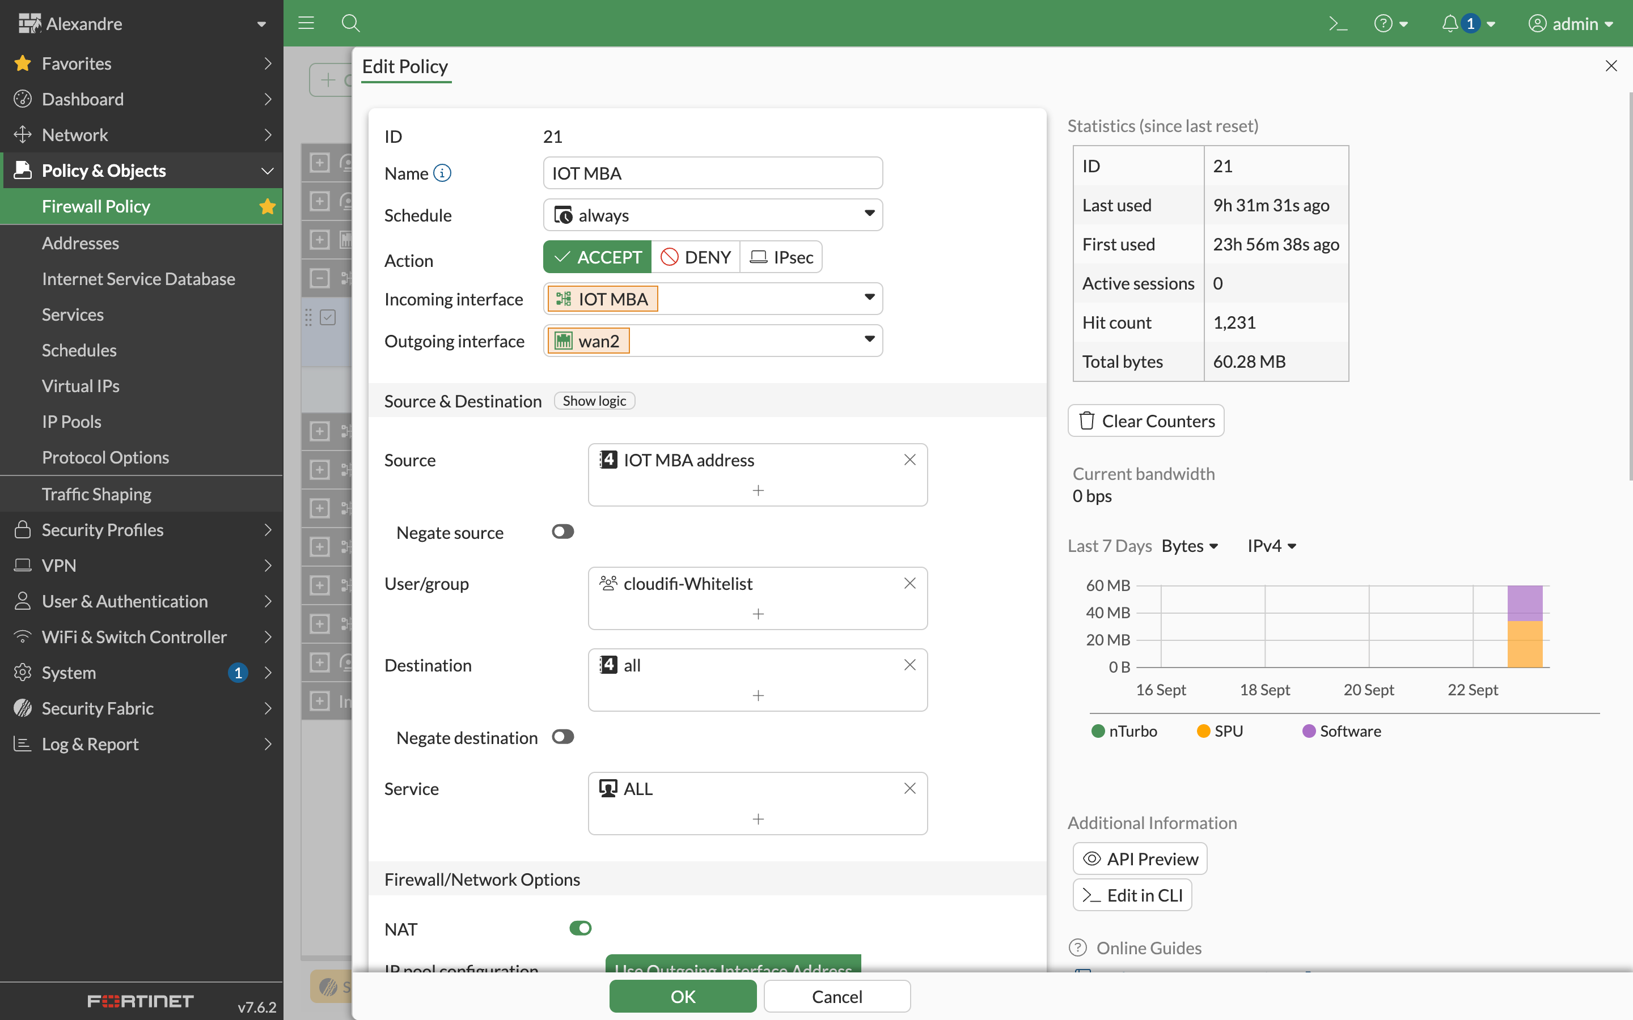This screenshot has width=1633, height=1020.
Task: Click the Clear Counters button
Action: [x=1146, y=421]
